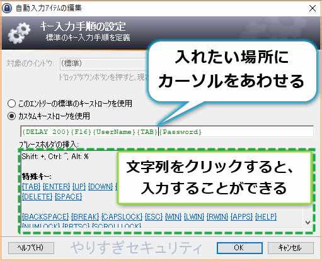Close the 自動入力アイテムの編集 window
The width and height of the screenshot is (322, 261).
click(313, 8)
